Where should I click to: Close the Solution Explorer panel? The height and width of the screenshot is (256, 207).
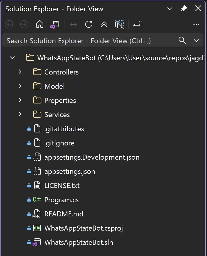[198, 8]
